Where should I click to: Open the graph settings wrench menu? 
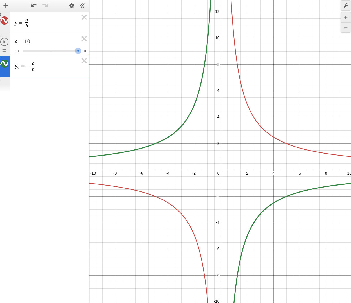pyautogui.click(x=346, y=6)
